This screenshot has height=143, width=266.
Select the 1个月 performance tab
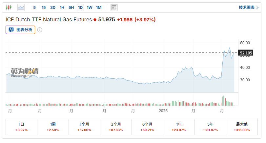[x=84, y=127]
